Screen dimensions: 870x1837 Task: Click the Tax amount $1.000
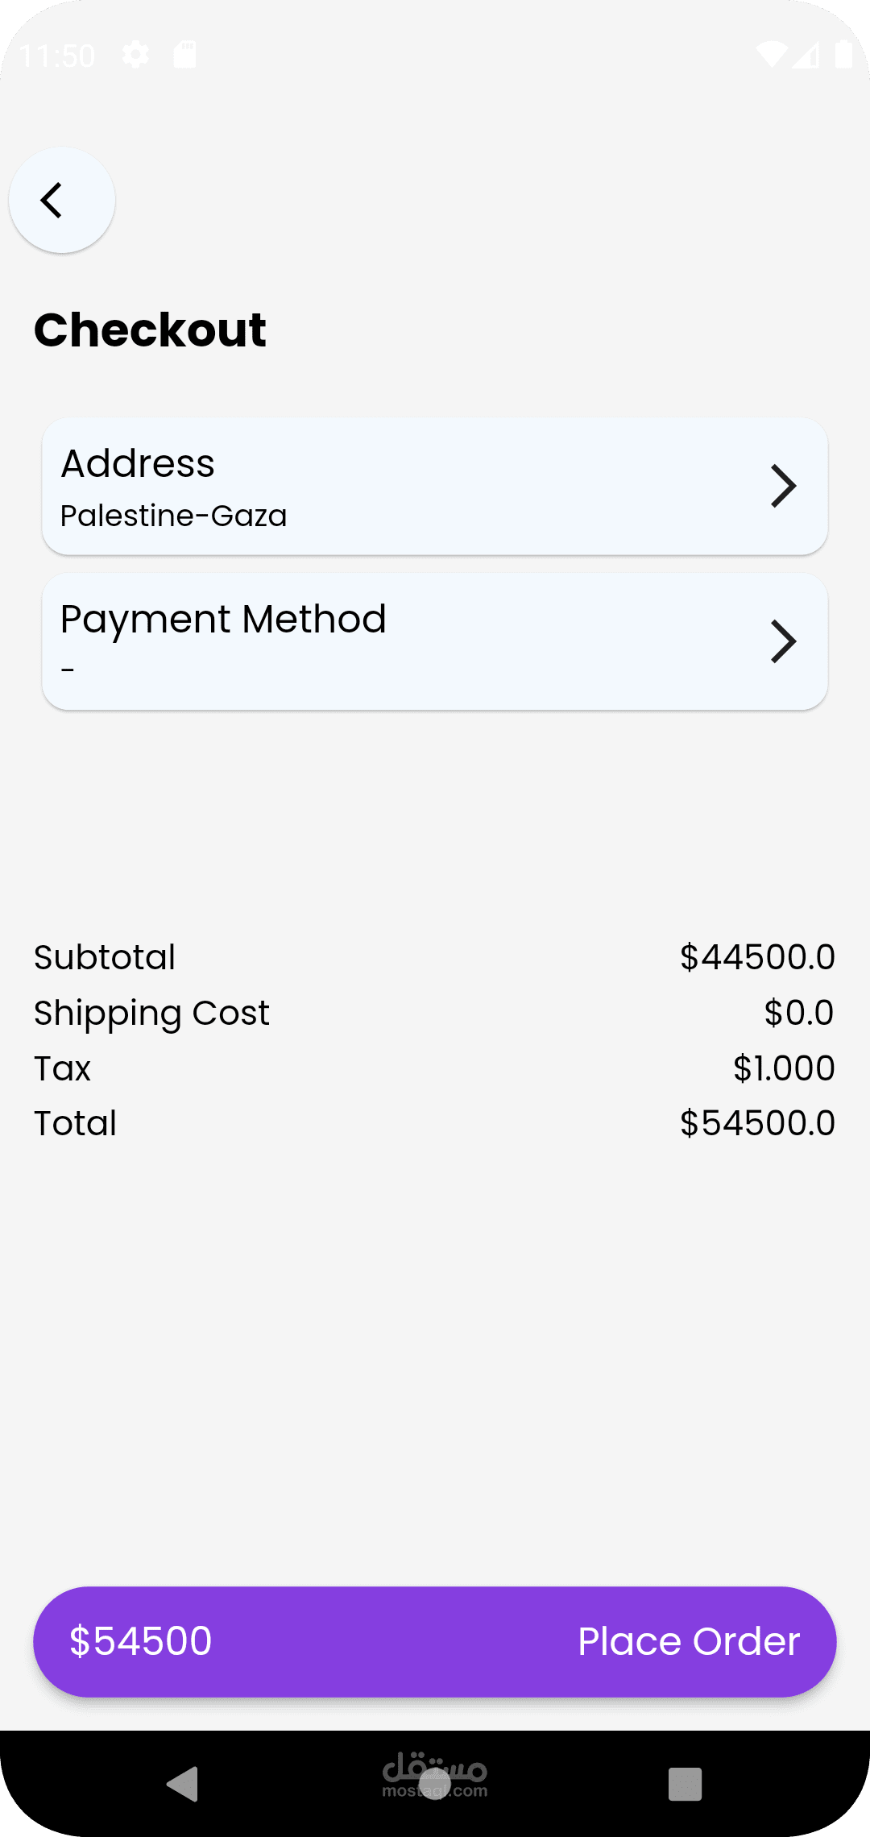pos(783,1068)
